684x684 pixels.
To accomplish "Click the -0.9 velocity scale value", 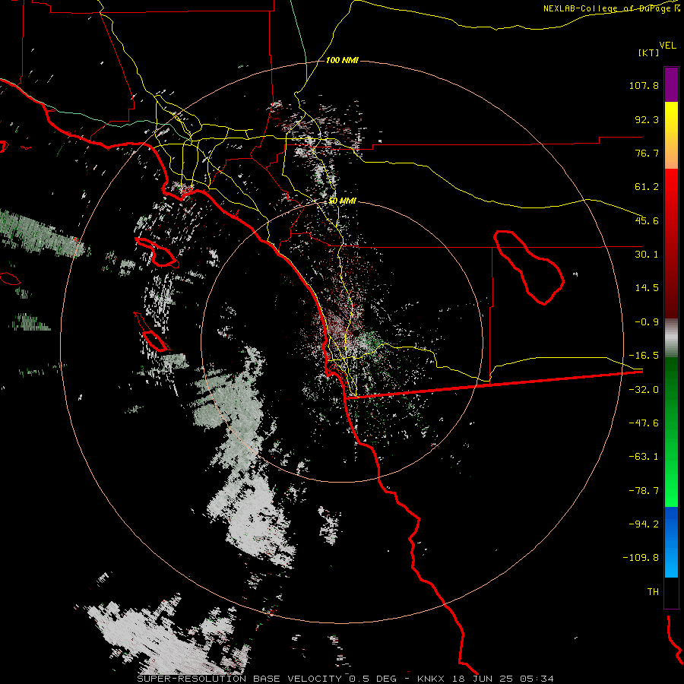I will coord(647,322).
